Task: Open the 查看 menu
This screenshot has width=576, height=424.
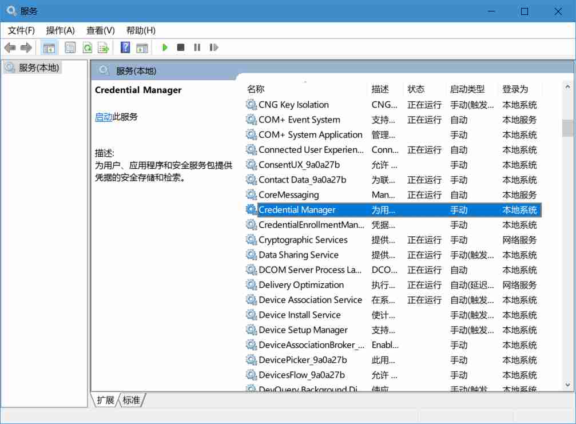Action: point(99,30)
